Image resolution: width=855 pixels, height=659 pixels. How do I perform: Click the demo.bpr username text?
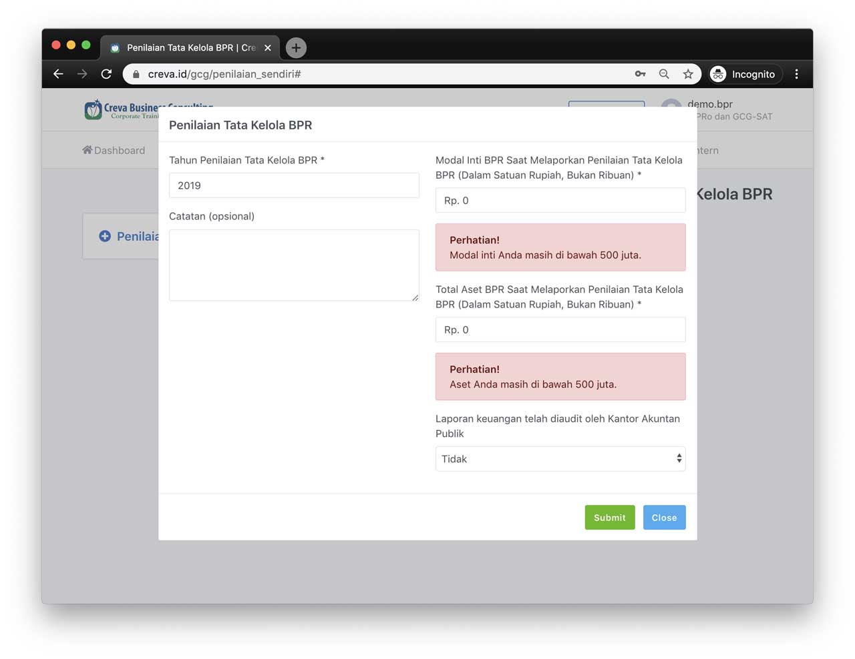[710, 104]
